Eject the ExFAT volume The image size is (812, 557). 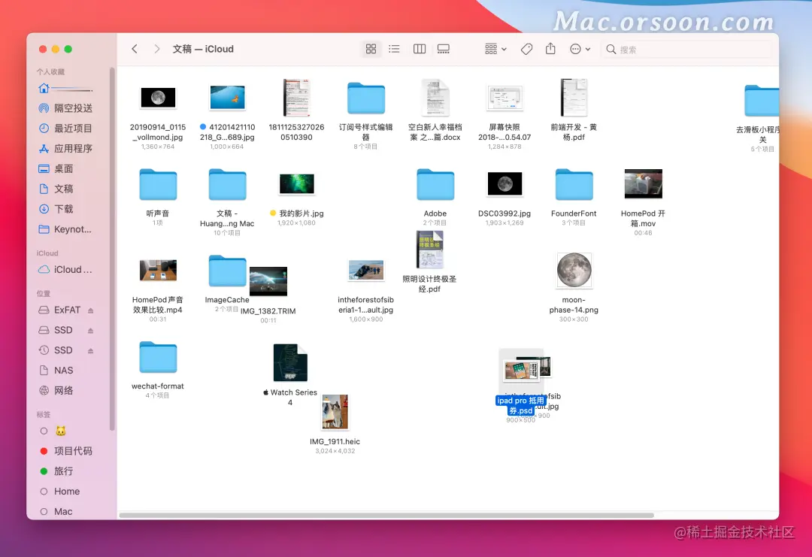coord(91,310)
